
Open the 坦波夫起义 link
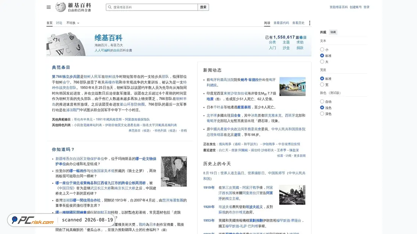click(x=254, y=207)
